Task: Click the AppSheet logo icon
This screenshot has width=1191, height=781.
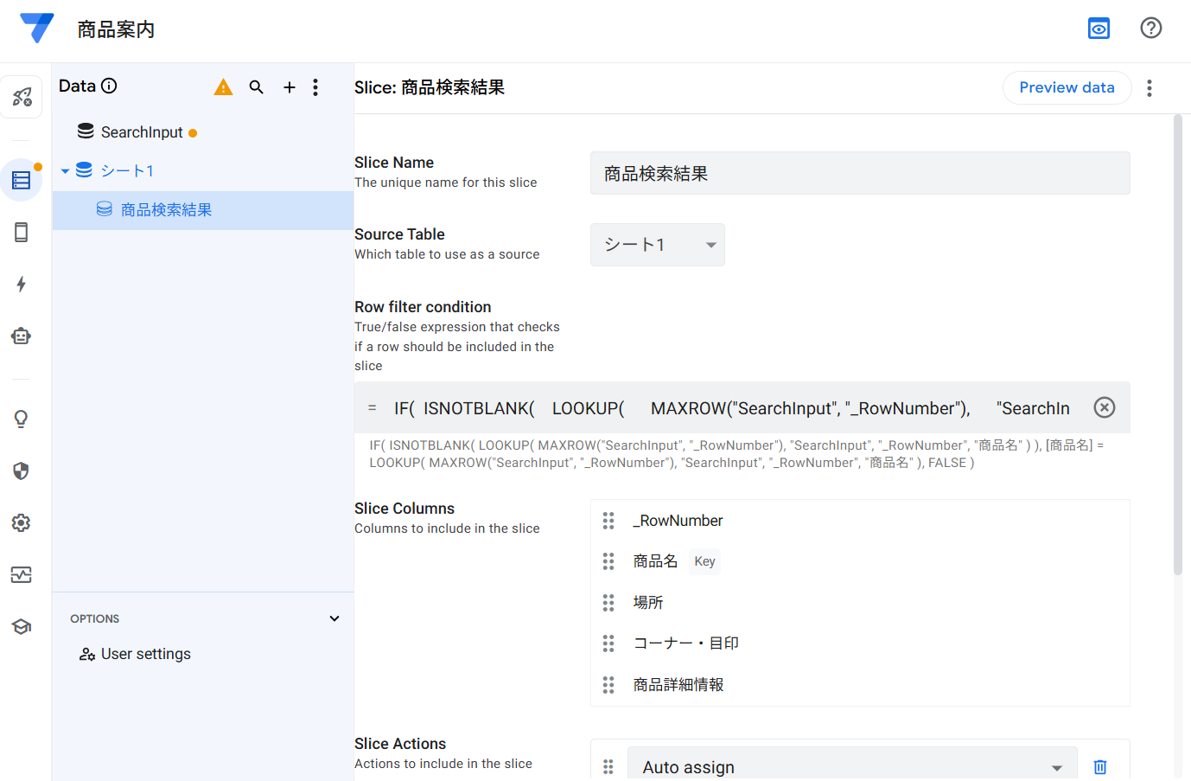Action: point(37,29)
